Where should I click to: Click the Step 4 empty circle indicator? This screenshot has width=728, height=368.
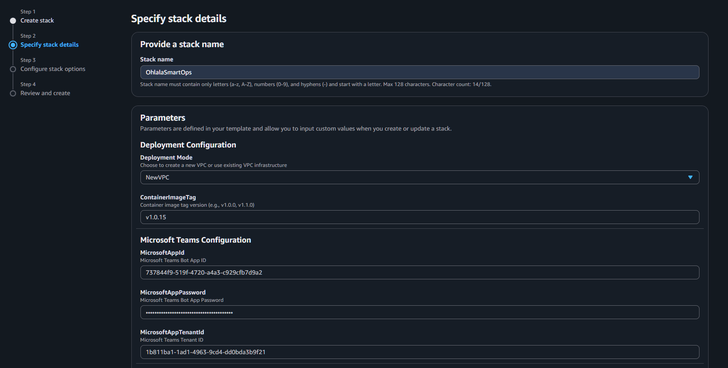(x=13, y=93)
